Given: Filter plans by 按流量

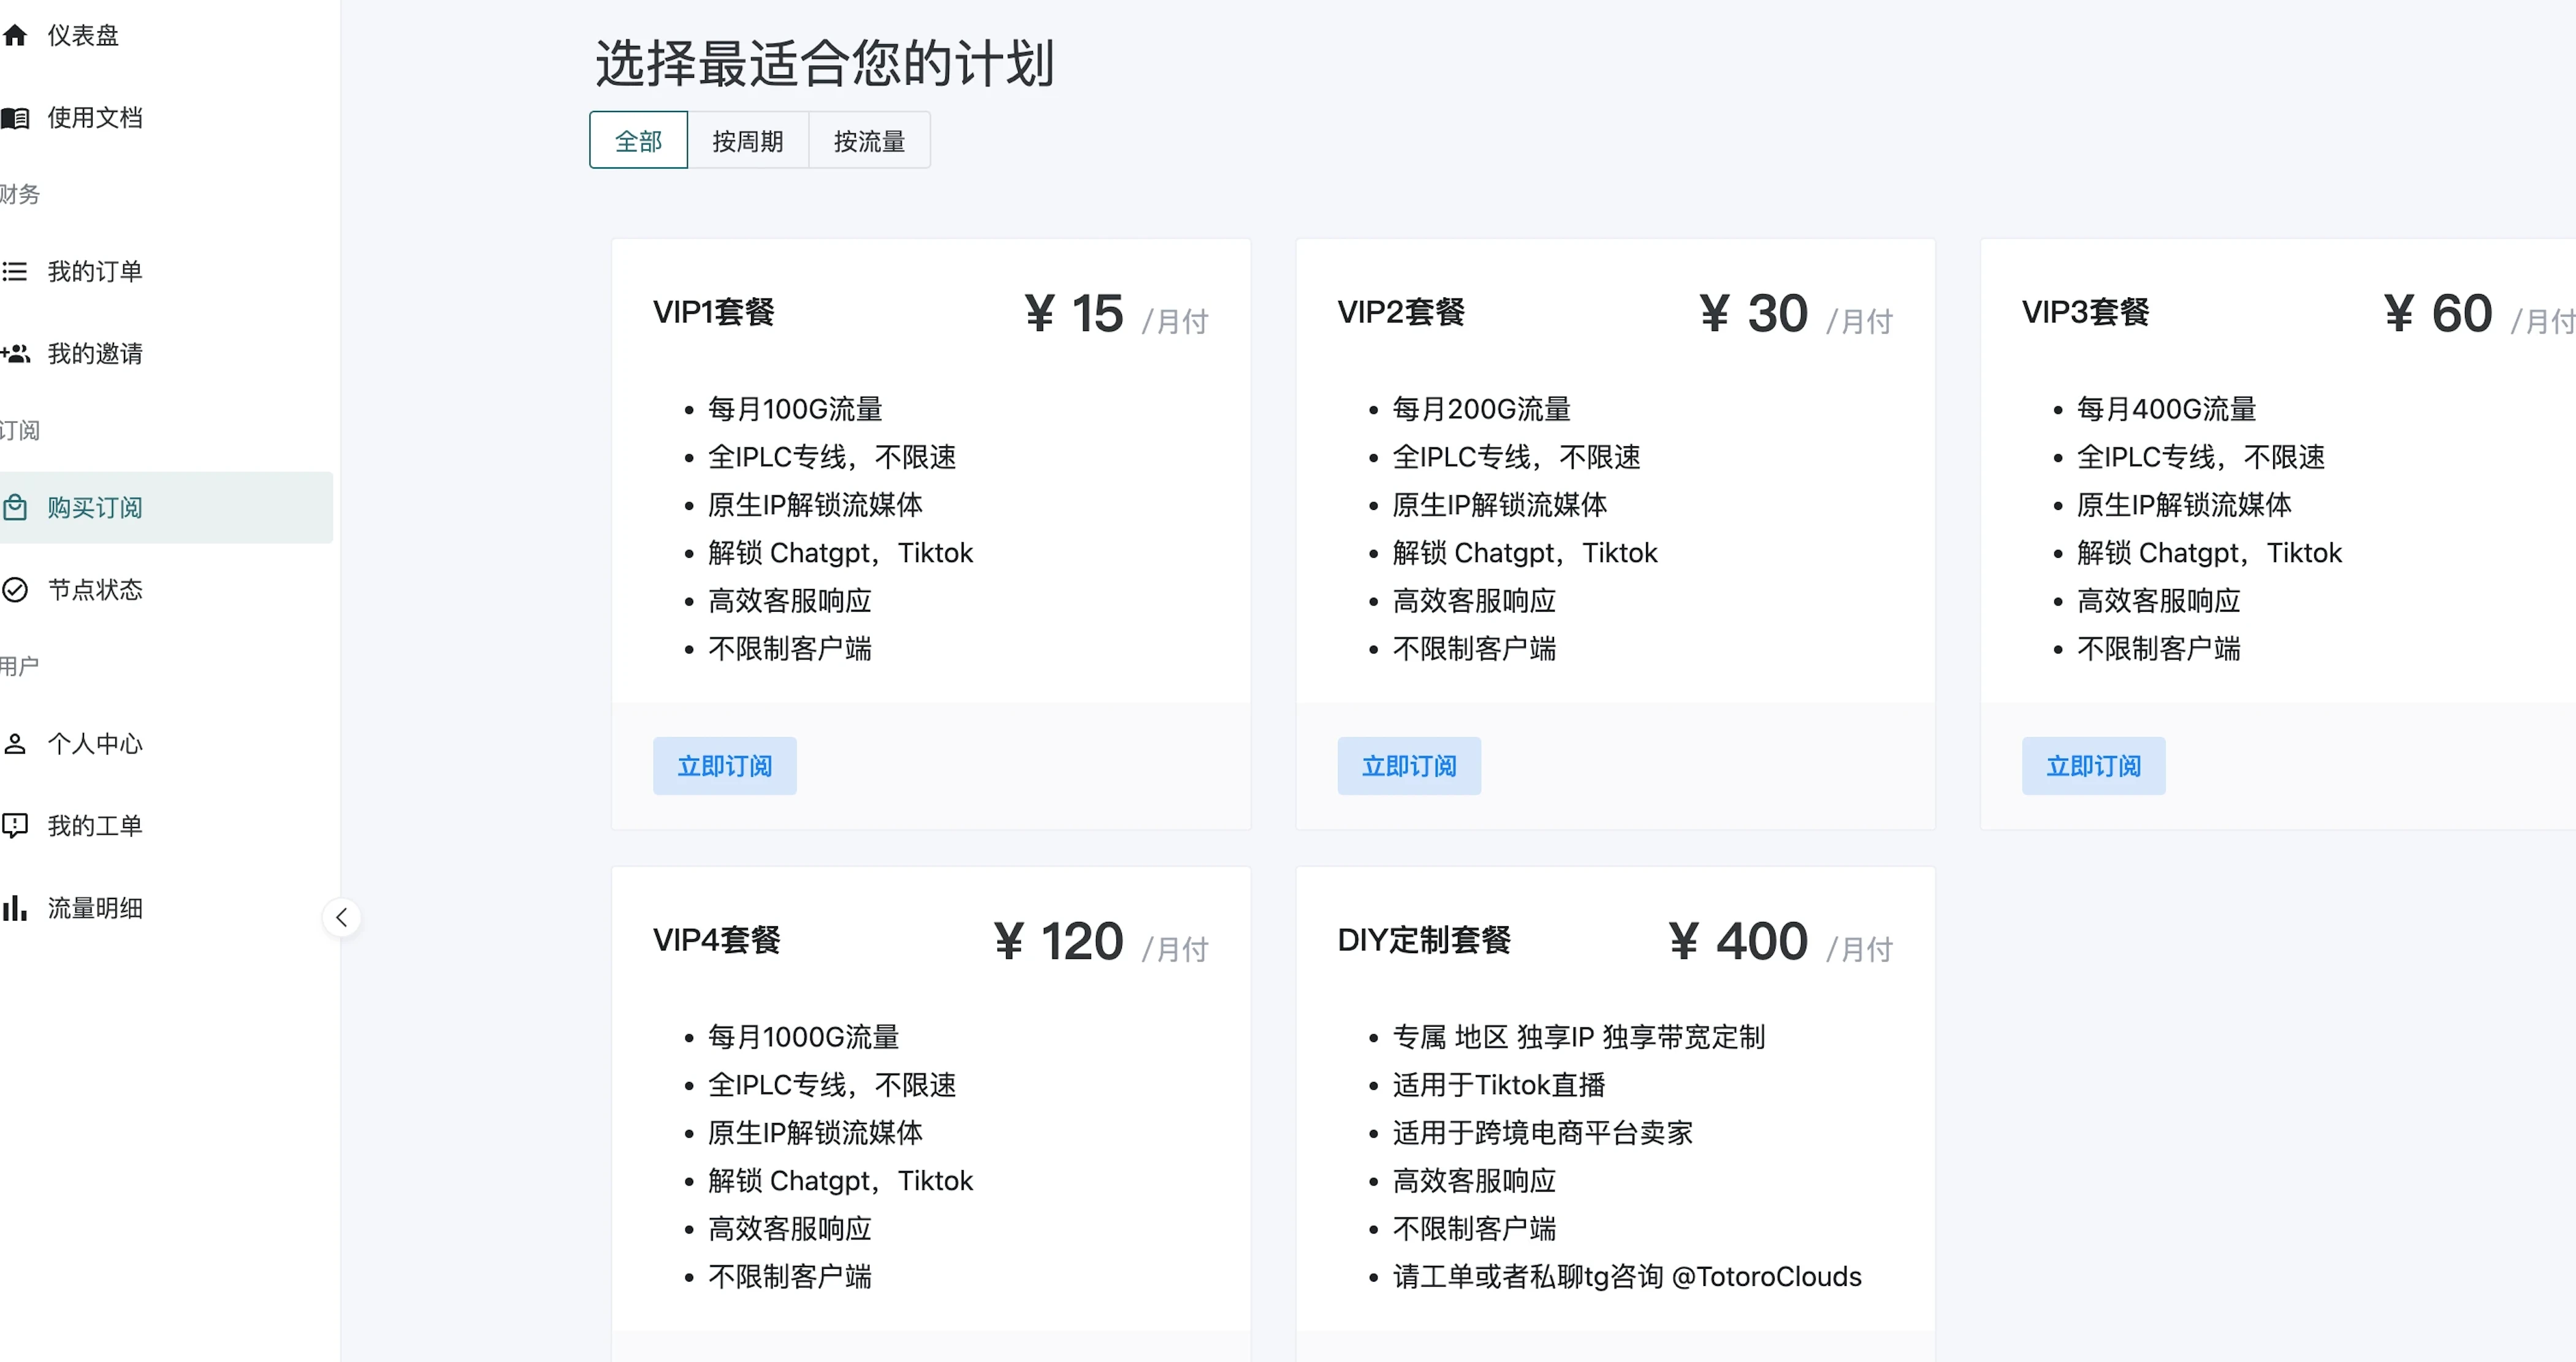Looking at the screenshot, I should click(869, 141).
